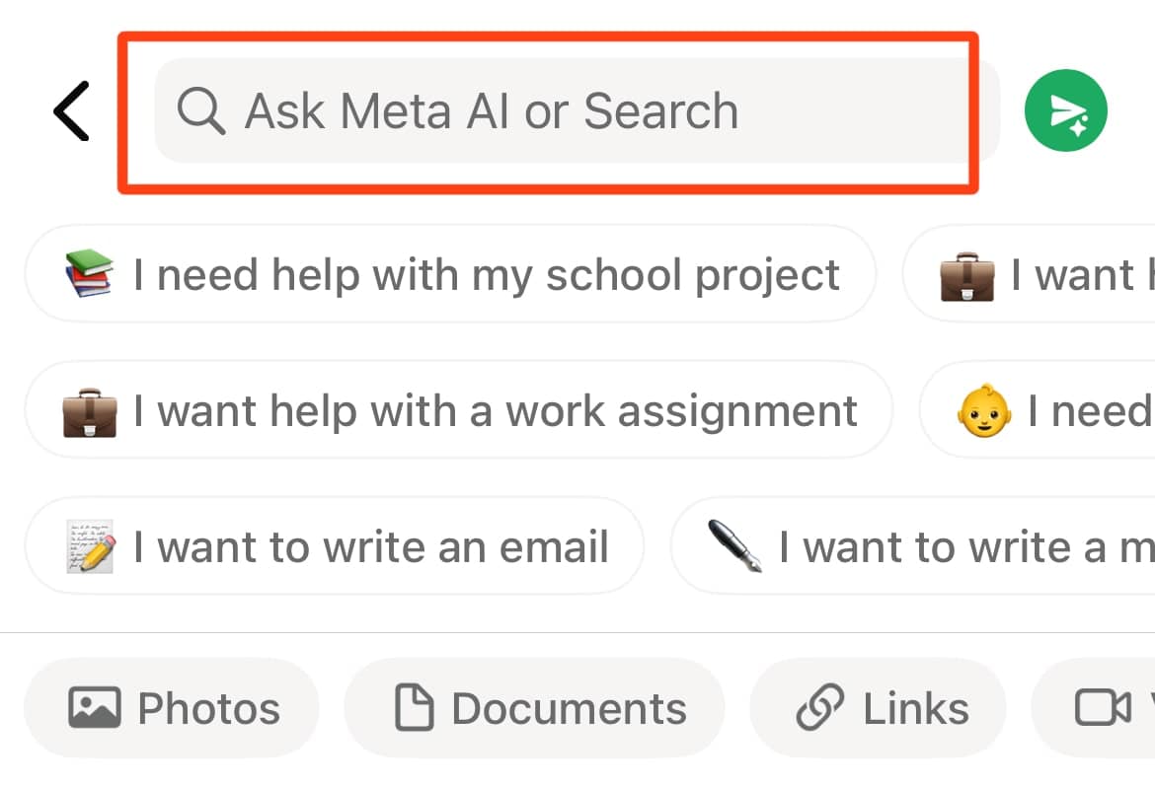This screenshot has width=1155, height=787.
Task: Tap the fountain pen emoji chip
Action: (x=736, y=546)
